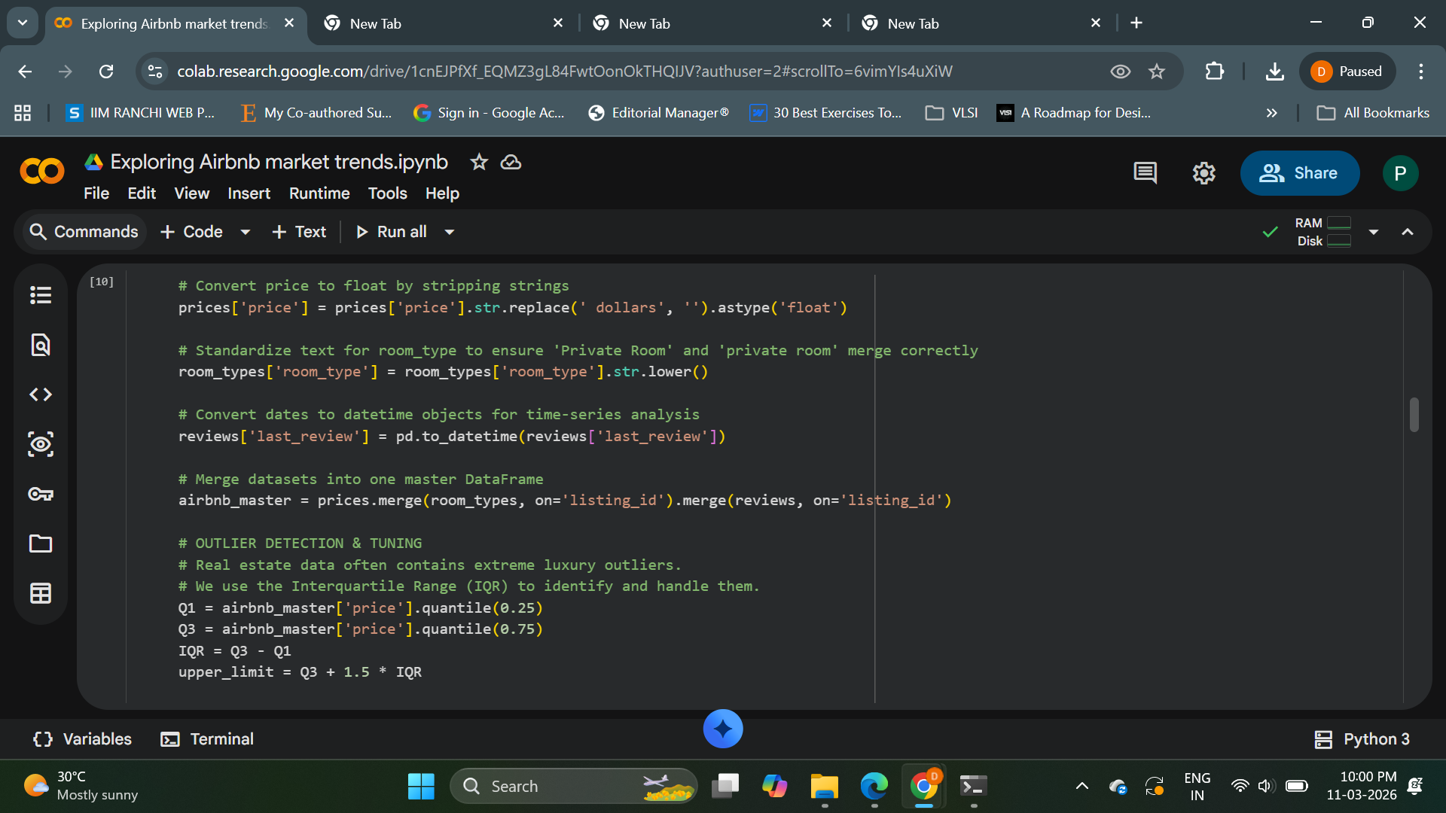Open data table explorer sidebar icon
This screenshot has width=1446, height=813.
[x=41, y=593]
